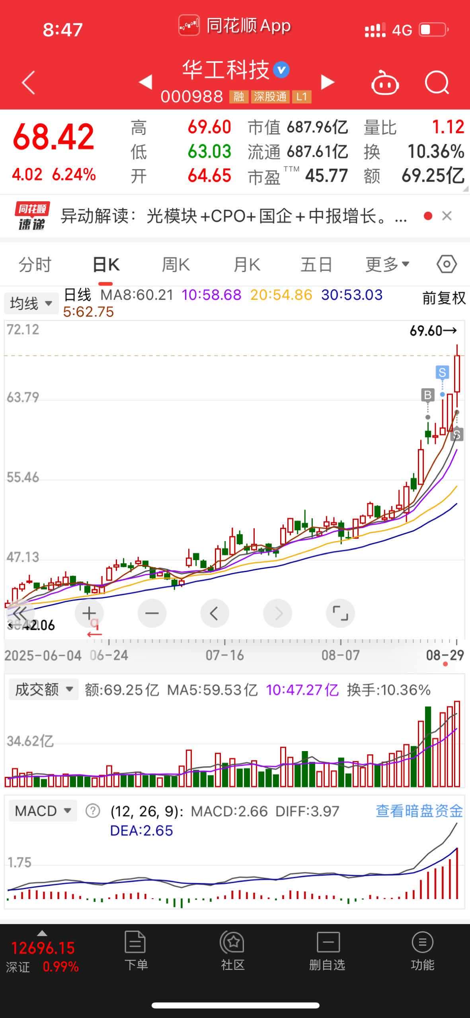Open the MACD indicator dropdown
Image resolution: width=470 pixels, height=1018 pixels.
point(43,811)
